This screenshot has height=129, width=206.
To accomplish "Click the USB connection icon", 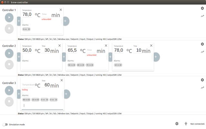I will 186,124.
